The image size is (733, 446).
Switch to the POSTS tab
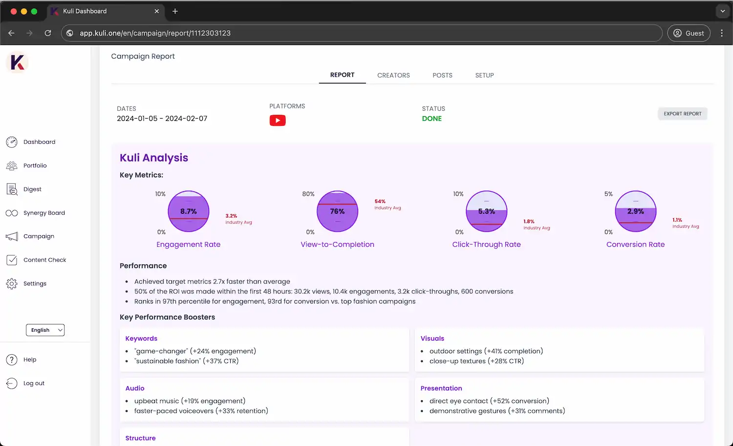pyautogui.click(x=442, y=75)
